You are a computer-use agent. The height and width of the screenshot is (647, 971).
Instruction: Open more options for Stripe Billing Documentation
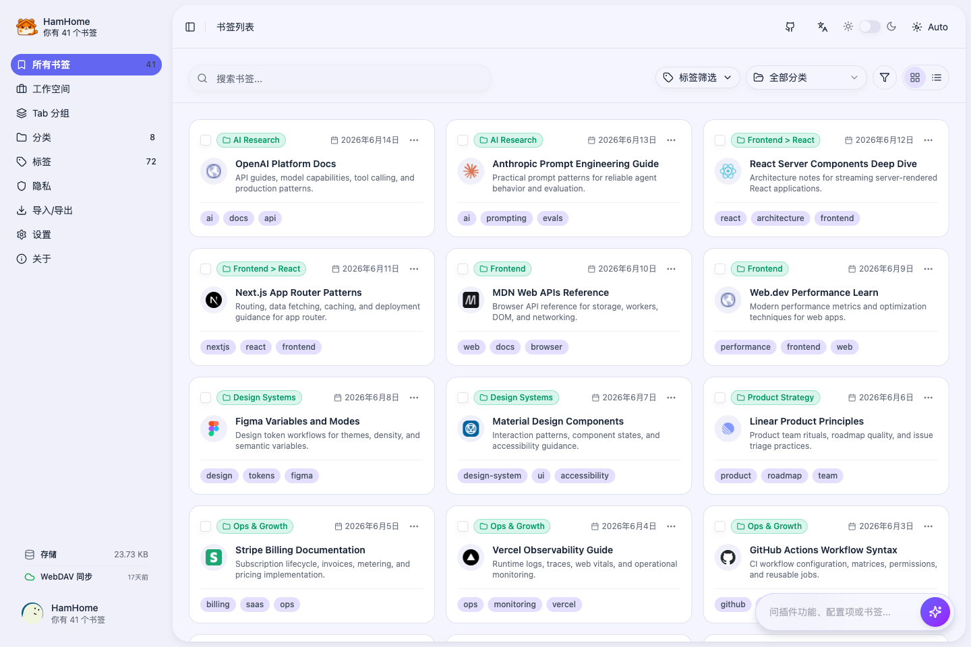pyautogui.click(x=414, y=526)
